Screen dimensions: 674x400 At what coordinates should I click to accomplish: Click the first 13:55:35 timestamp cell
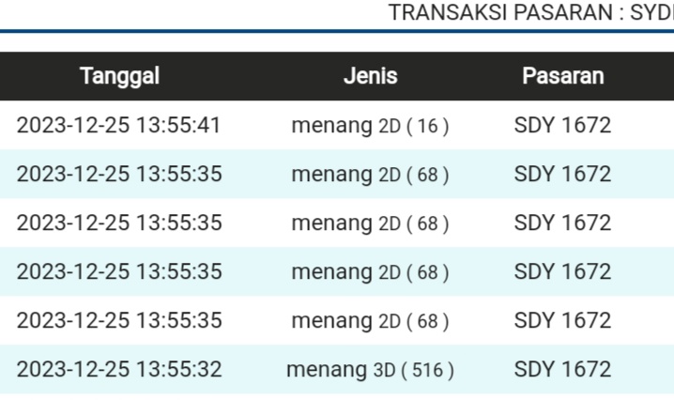(119, 174)
